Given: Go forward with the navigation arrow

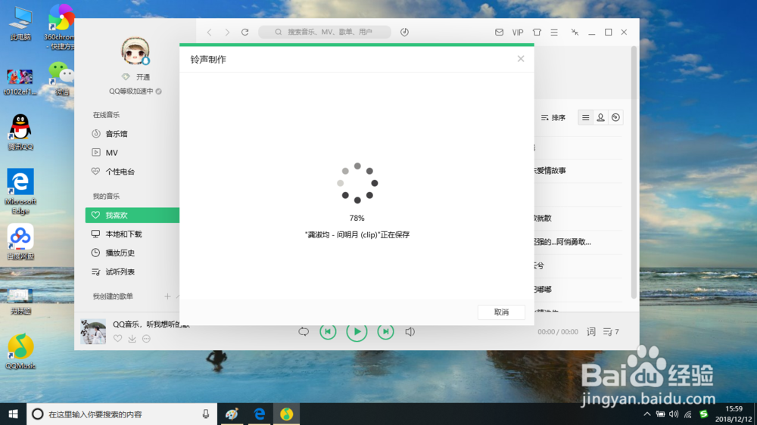Looking at the screenshot, I should [x=227, y=33].
